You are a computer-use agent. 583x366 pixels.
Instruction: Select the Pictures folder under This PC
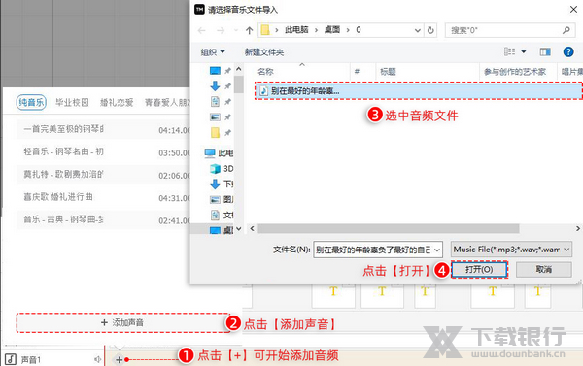click(x=222, y=200)
